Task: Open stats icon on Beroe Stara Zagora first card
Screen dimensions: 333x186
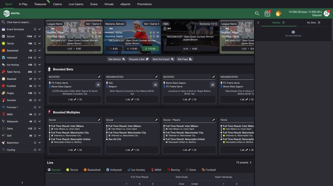Action: pyautogui.click(x=212, y=85)
